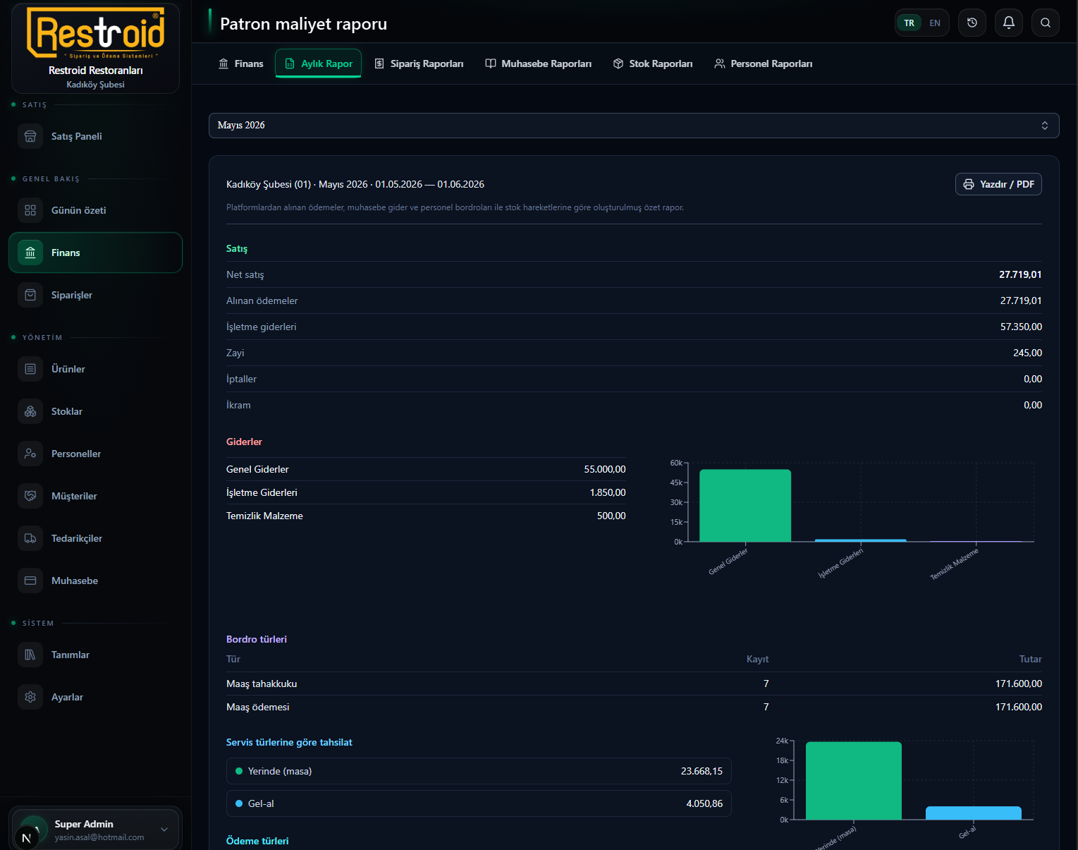Click the Zayi value 245,00
Viewport: 1078px width, 850px height.
1027,353
